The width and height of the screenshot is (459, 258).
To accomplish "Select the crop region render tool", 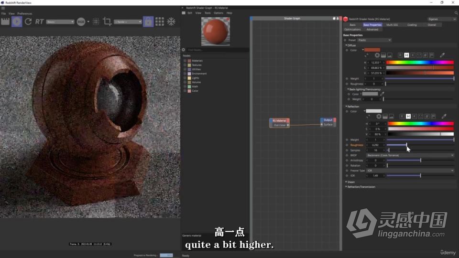I will pyautogui.click(x=107, y=21).
